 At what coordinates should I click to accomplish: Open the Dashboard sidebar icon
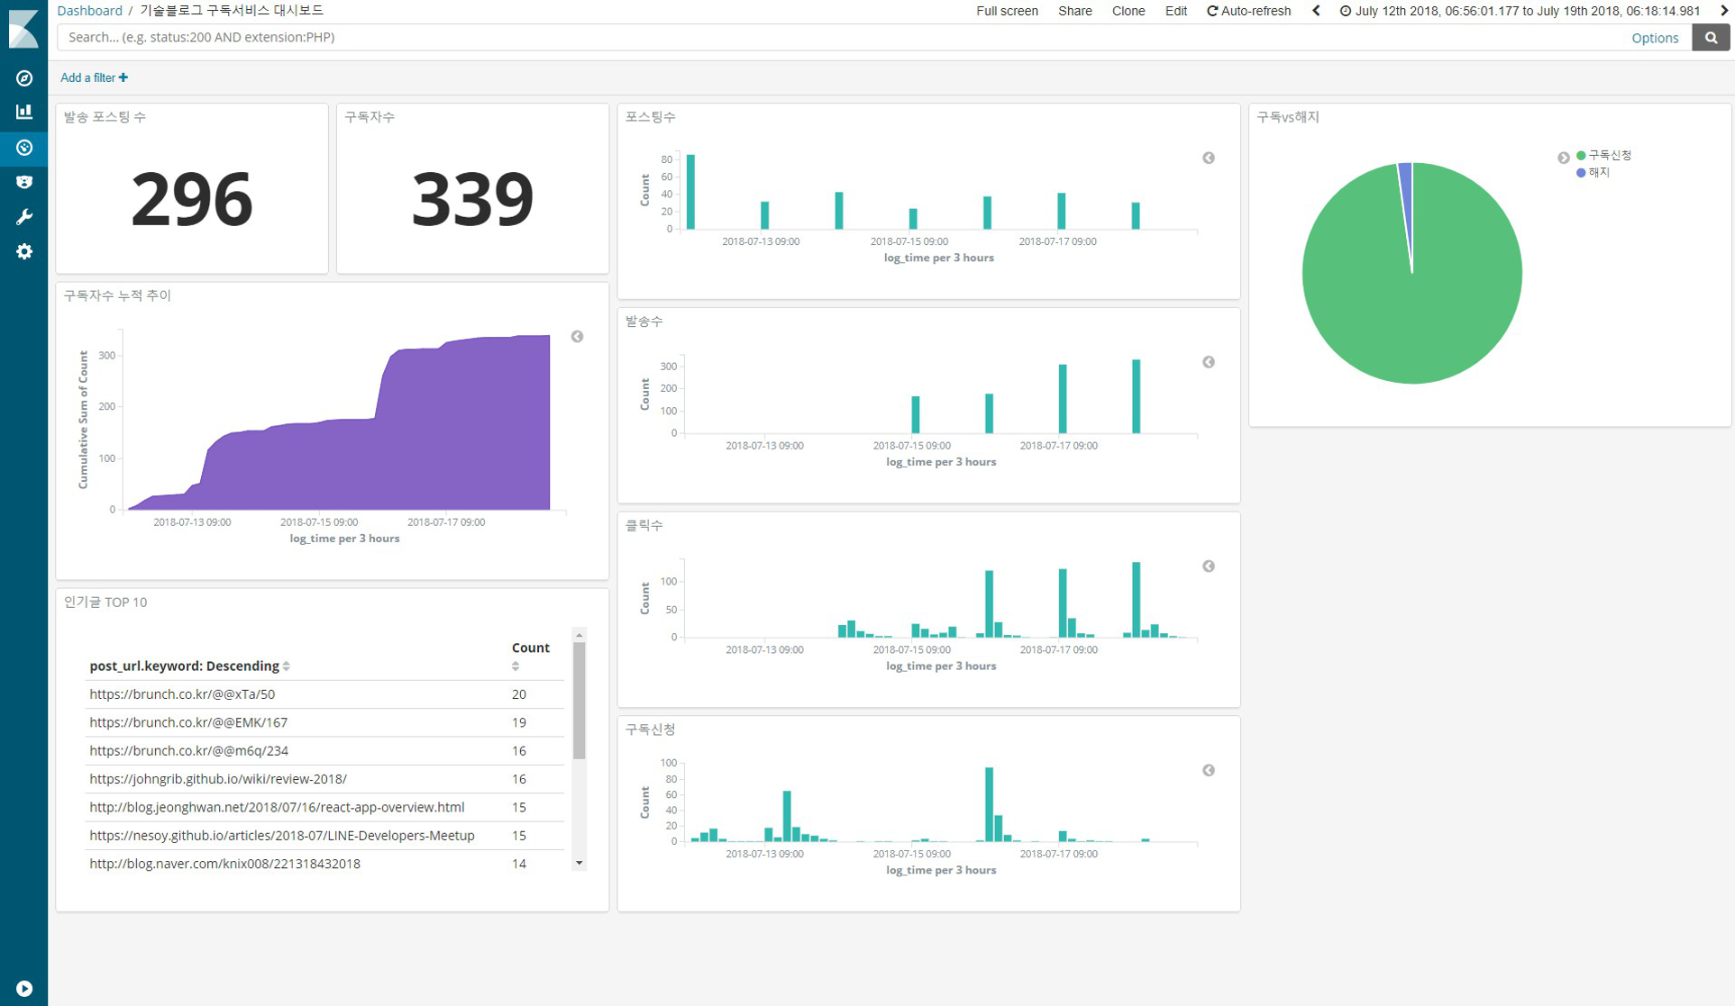pos(24,147)
